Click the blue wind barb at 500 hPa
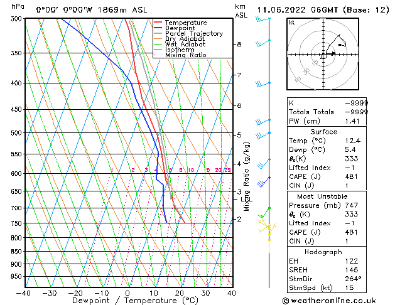The image size is (395, 305). click(263, 136)
